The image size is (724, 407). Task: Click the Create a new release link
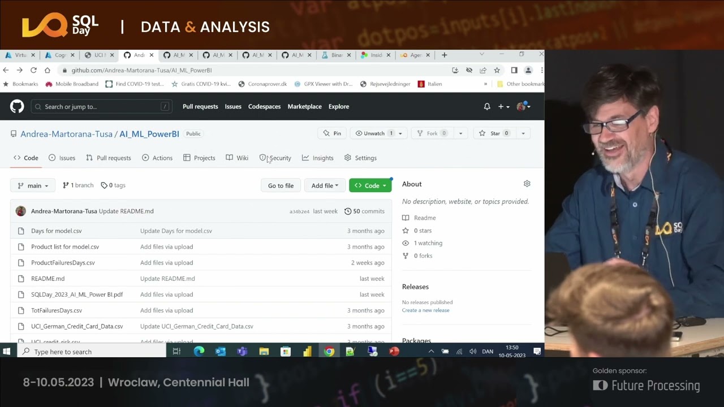(x=425, y=310)
